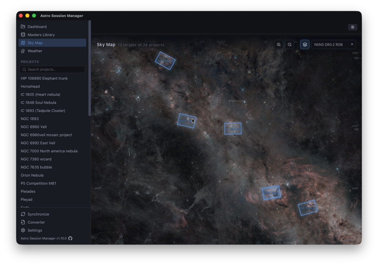Zoom out of the sky map
Viewport: 378px width, 266px height.
tap(290, 44)
